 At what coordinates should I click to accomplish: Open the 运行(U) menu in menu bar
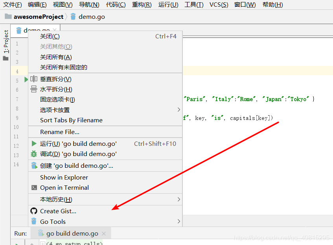click(168, 4)
